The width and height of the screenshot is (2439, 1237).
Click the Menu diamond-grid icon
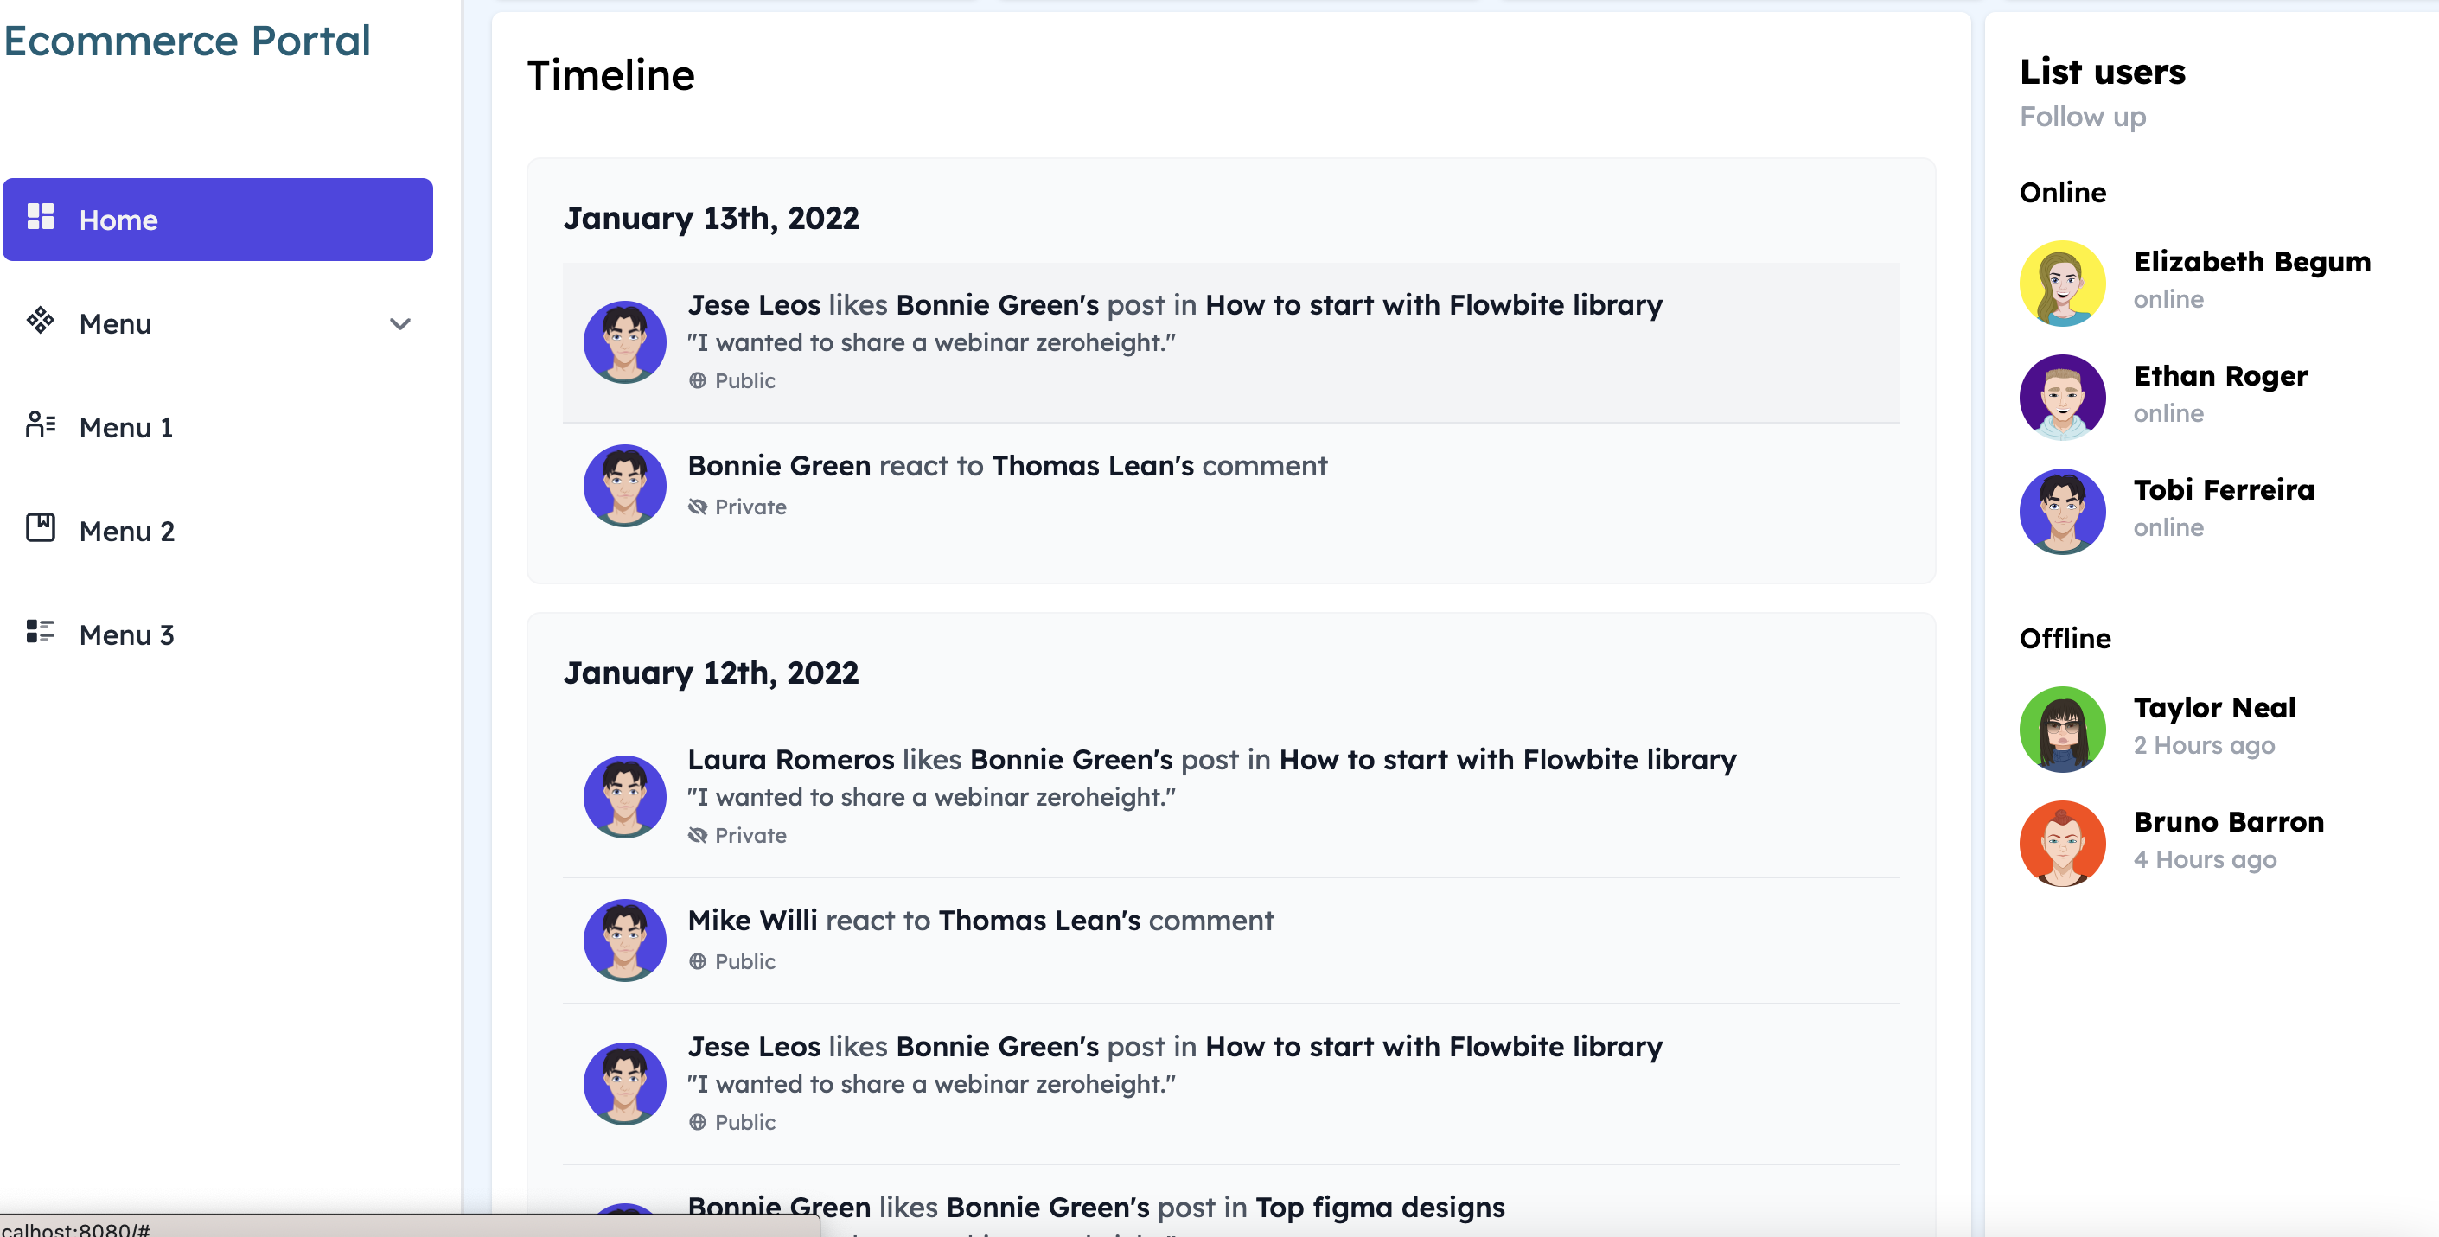[x=41, y=321]
